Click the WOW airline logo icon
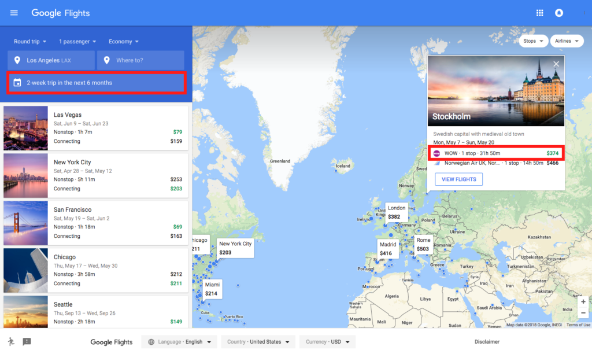 [x=436, y=153]
